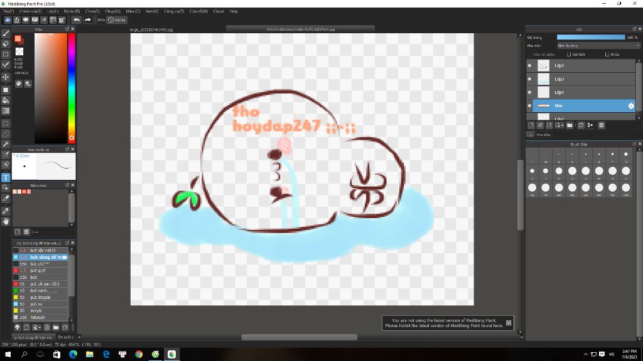Select the Lasso selection tool
The image size is (643, 361).
6,134
